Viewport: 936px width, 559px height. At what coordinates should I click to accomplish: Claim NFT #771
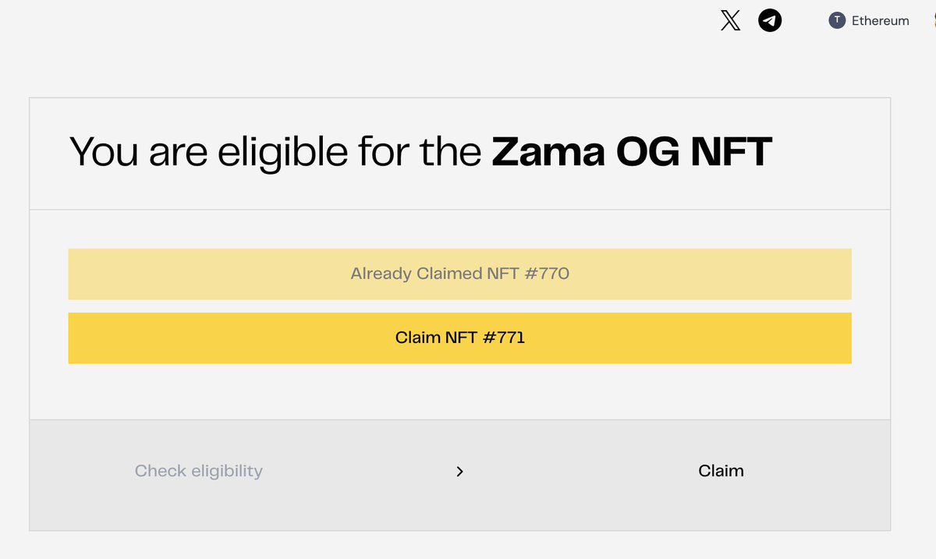(x=459, y=338)
